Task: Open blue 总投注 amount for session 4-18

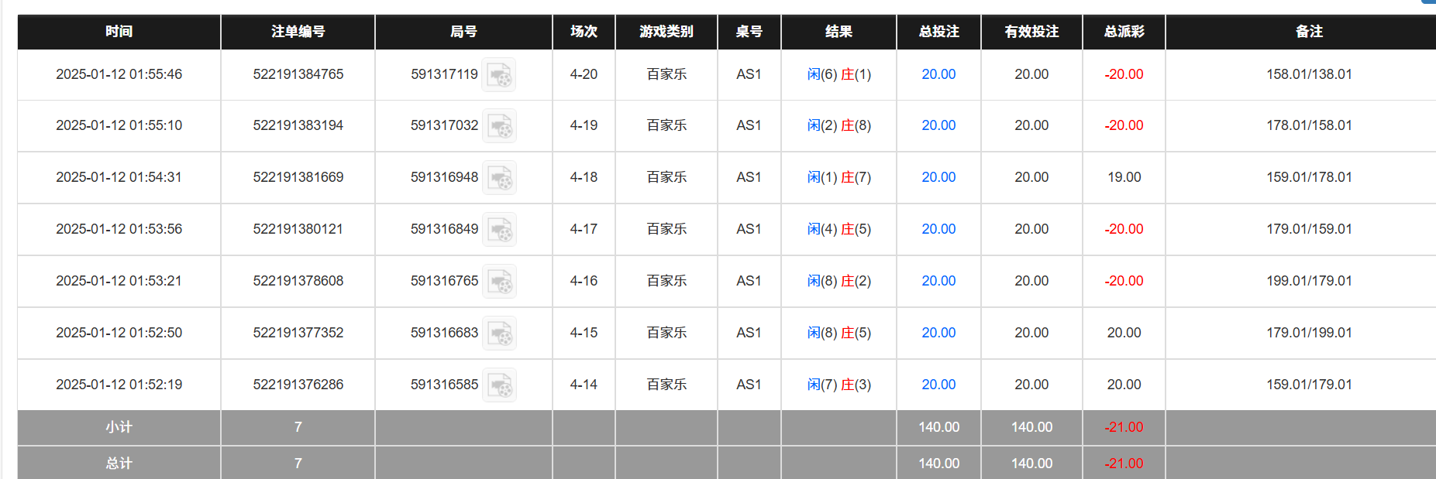Action: (938, 177)
